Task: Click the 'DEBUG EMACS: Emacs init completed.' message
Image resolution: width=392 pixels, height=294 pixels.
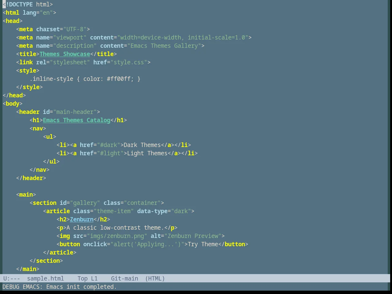Action: point(59,287)
